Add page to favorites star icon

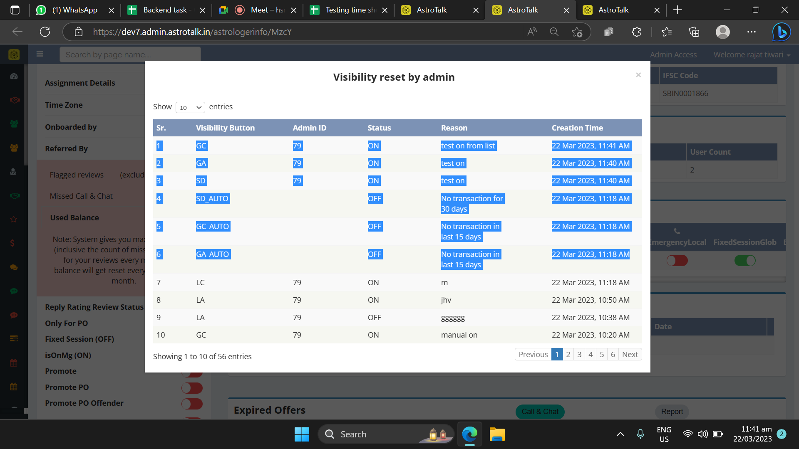(577, 32)
